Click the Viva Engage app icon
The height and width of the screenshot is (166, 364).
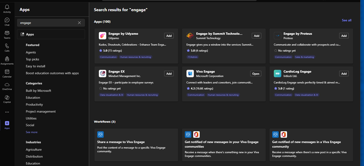(x=190, y=74)
